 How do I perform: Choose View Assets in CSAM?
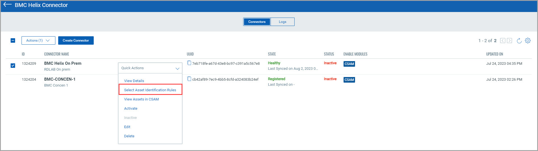[x=141, y=99]
